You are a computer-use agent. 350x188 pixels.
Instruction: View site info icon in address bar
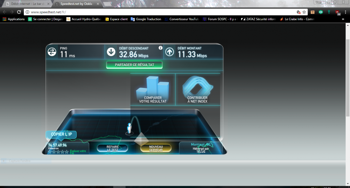click(x=27, y=12)
